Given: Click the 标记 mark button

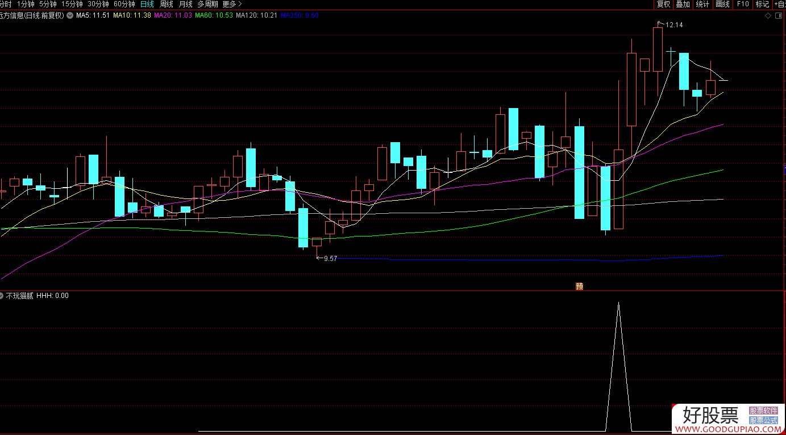Looking at the screenshot, I should coord(762,4).
